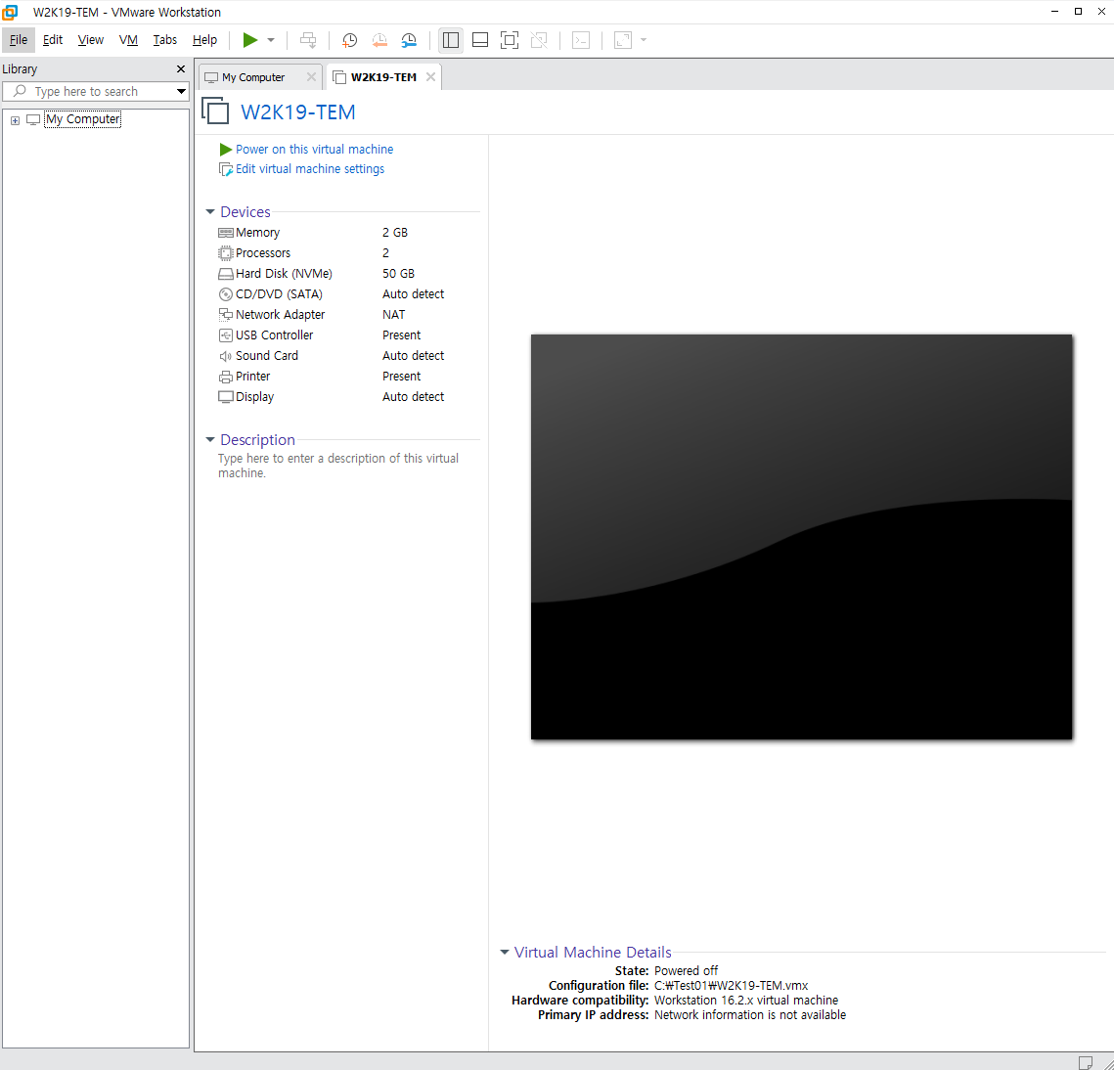Image resolution: width=1114 pixels, height=1070 pixels.
Task: Click the stretch guest display icon
Action: point(623,40)
